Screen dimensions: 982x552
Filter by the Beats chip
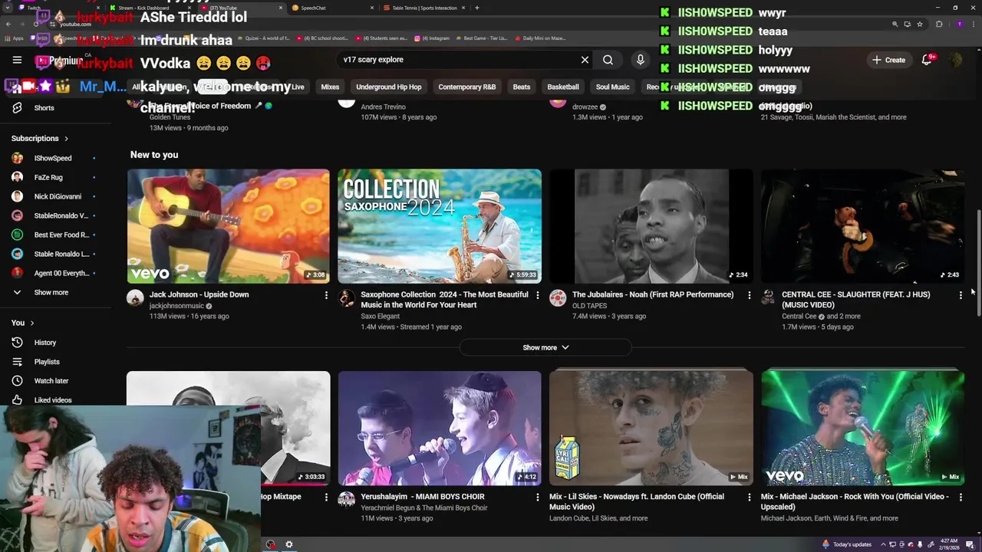tap(522, 87)
